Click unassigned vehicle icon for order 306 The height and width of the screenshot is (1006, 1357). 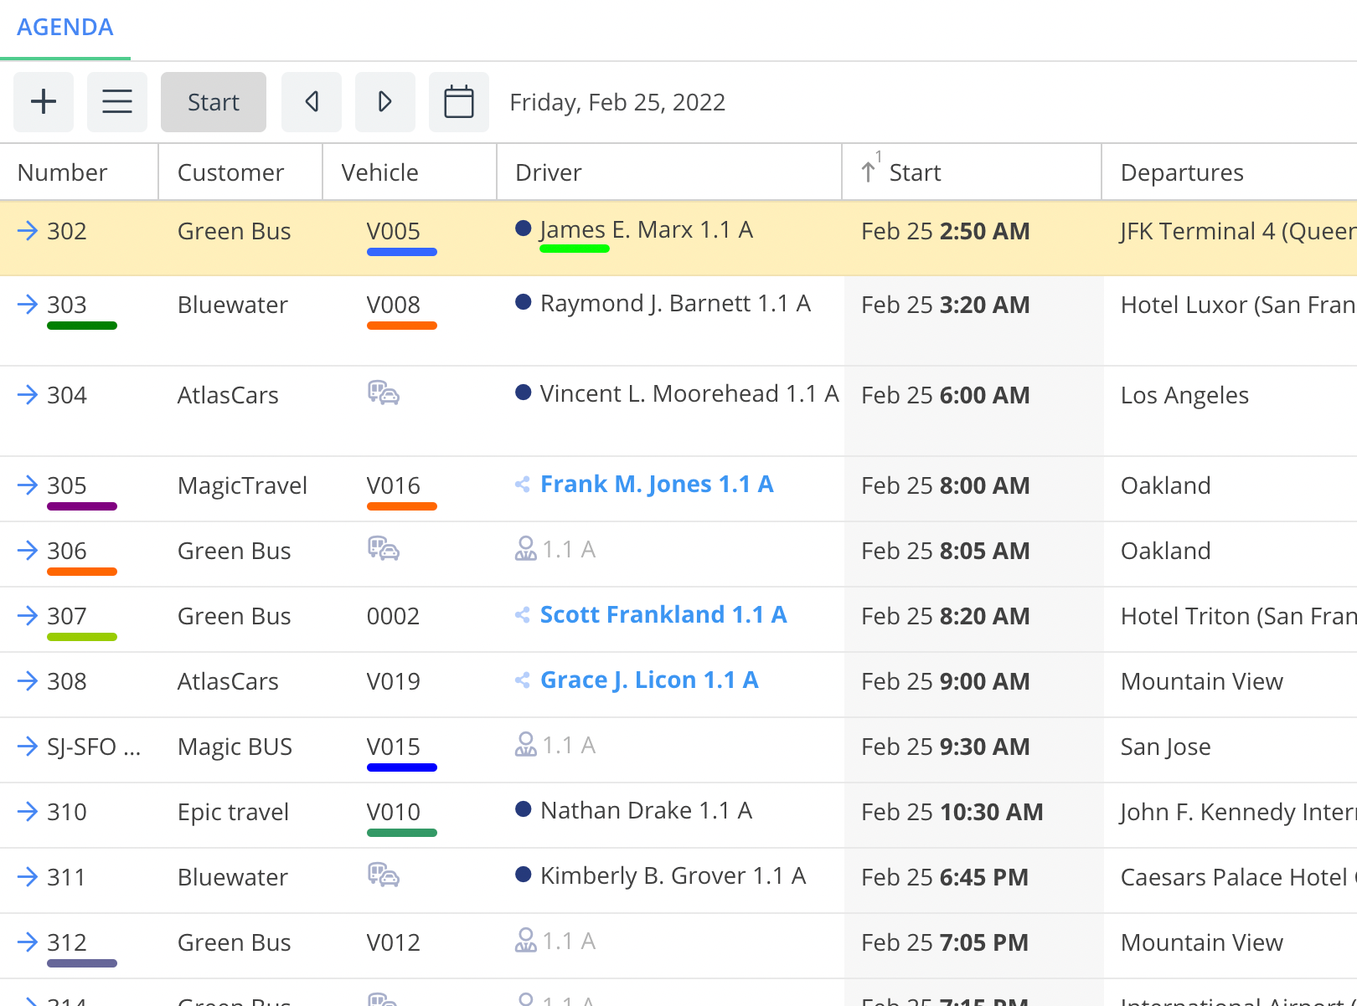click(384, 548)
